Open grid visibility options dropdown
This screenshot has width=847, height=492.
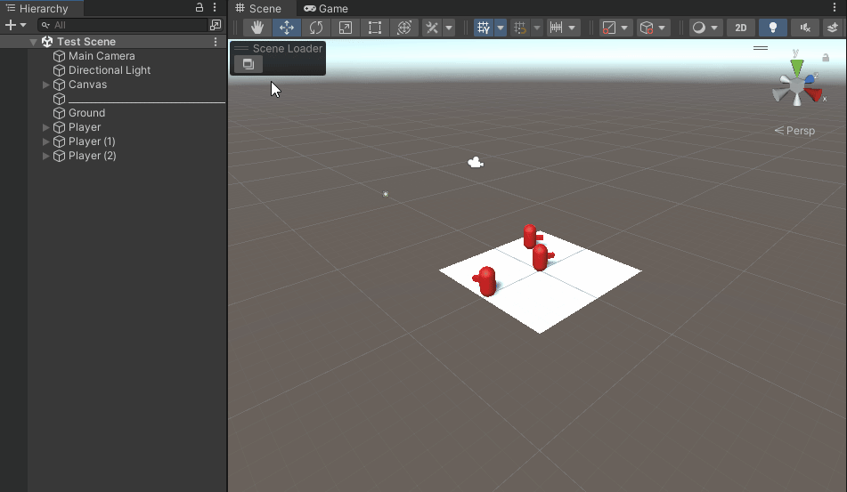501,28
